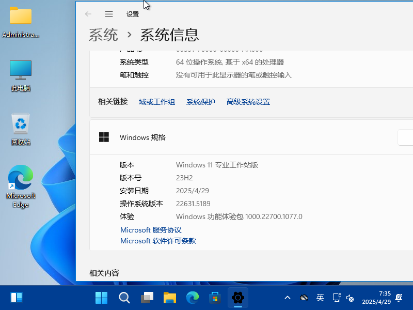Click the install date 2025/4/29 value
413x310 pixels.
coord(192,191)
